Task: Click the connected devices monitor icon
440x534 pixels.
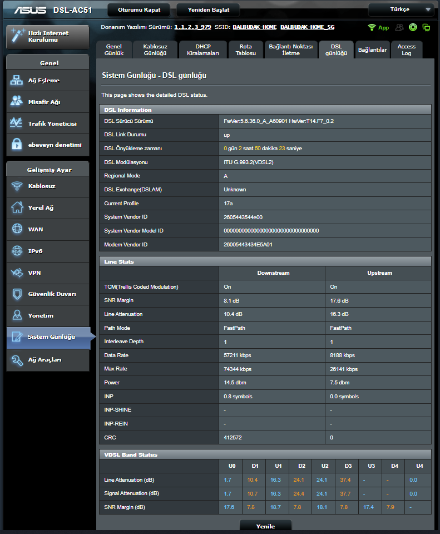Action: point(426,27)
